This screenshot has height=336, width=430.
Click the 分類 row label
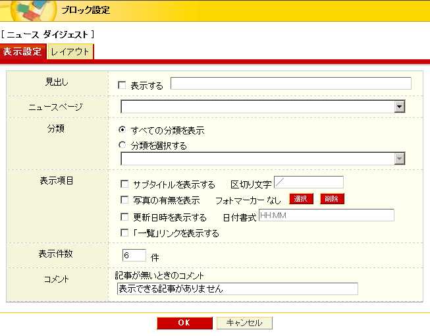(56, 128)
